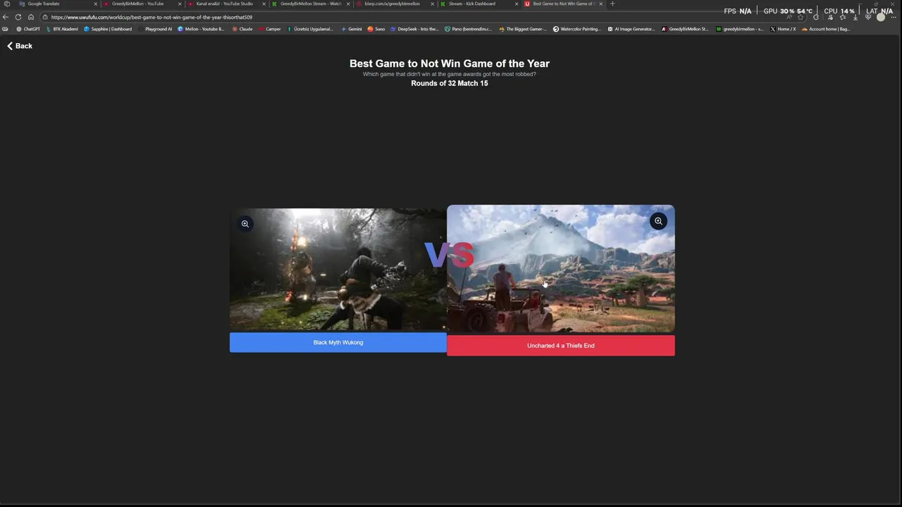Open the Camper bookmark
The height and width of the screenshot is (507, 902).
click(x=270, y=29)
